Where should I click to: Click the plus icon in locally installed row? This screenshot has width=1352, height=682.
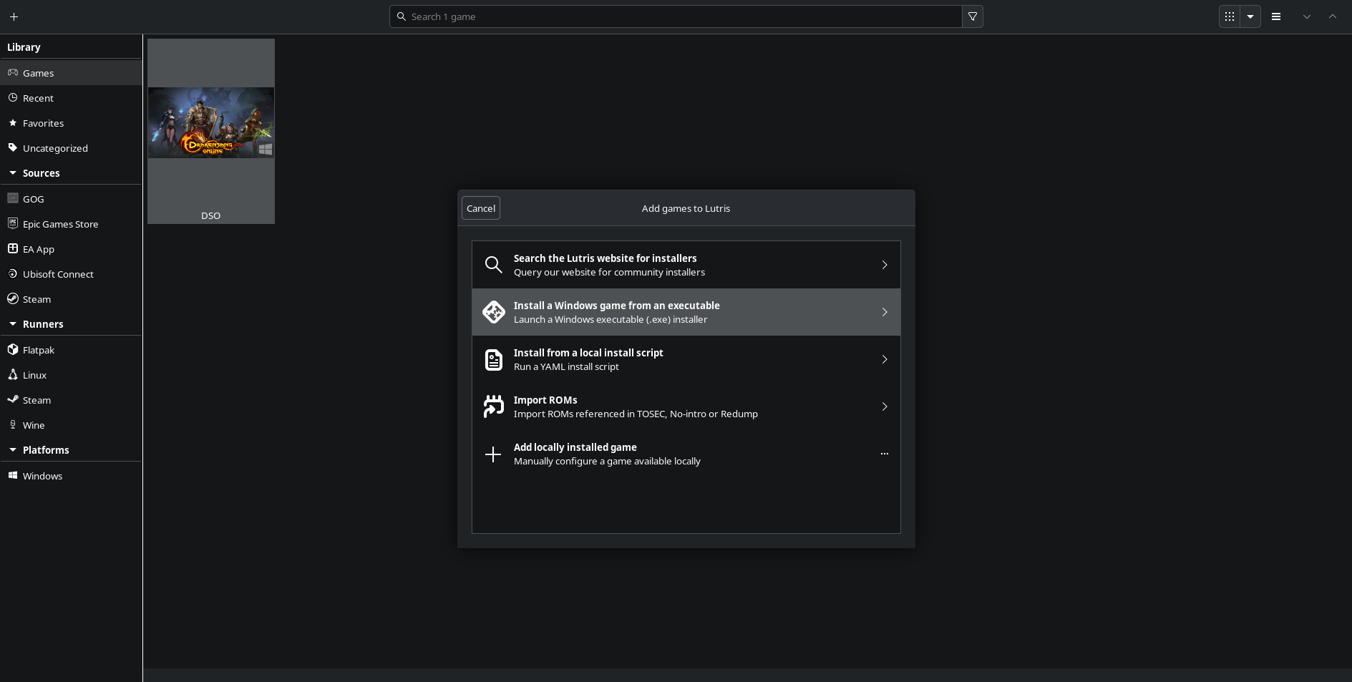pos(493,454)
